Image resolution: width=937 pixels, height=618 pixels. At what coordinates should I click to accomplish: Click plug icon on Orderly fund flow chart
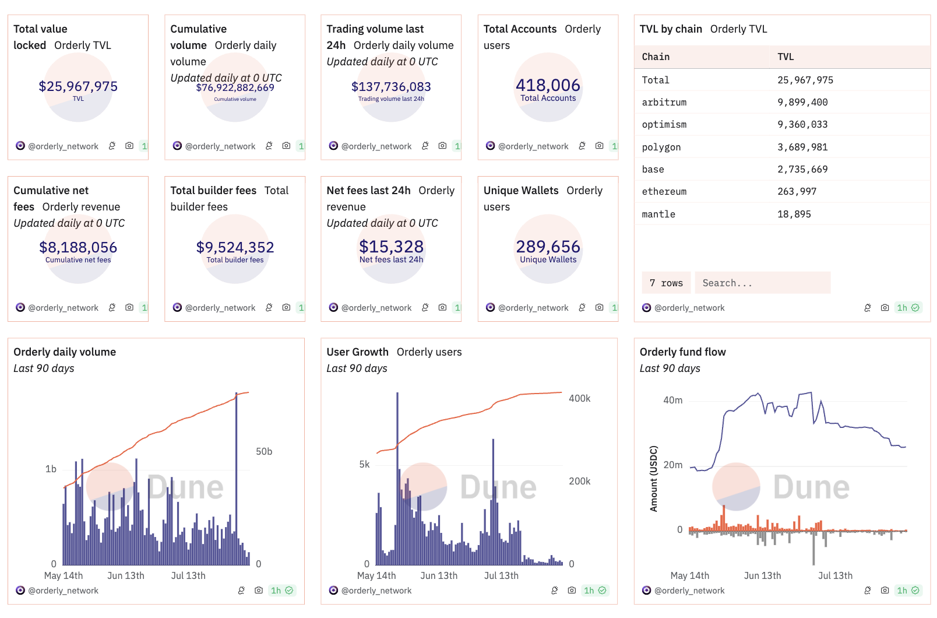[867, 591]
